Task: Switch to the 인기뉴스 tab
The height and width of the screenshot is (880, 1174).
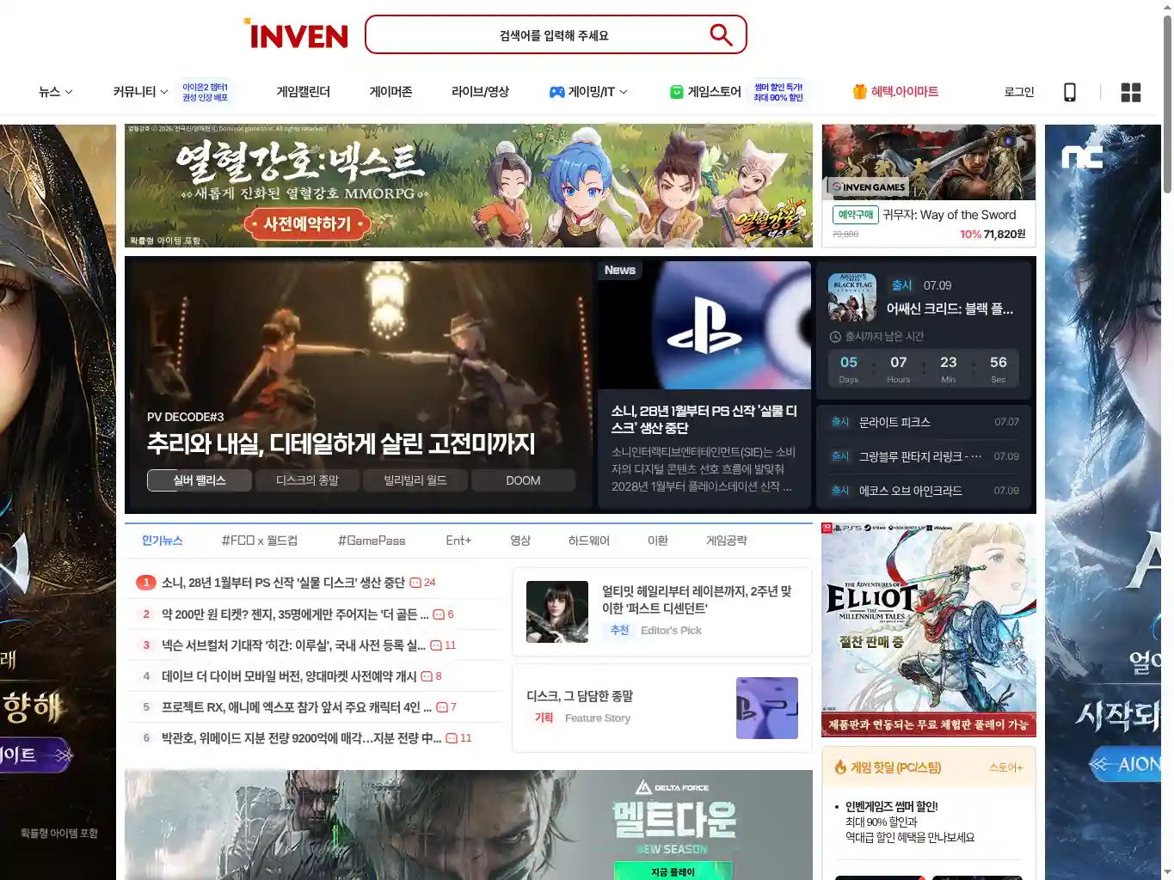Action: (x=163, y=541)
